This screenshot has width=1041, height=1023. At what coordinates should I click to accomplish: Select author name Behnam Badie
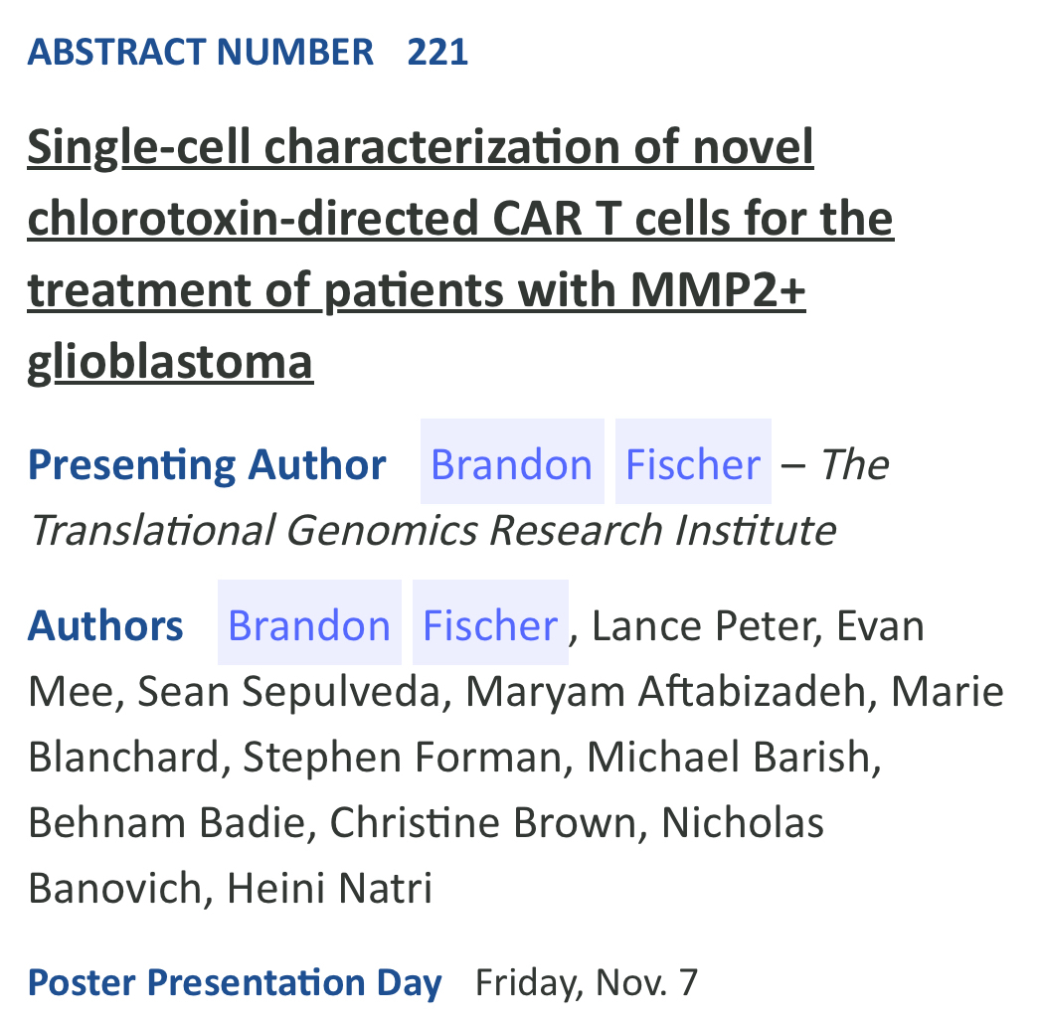tap(165, 823)
